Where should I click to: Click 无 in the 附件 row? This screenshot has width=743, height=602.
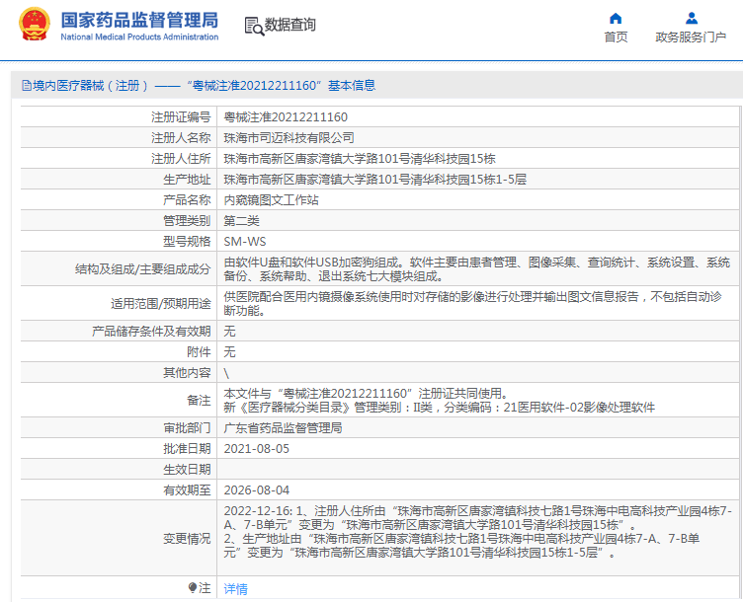point(229,352)
